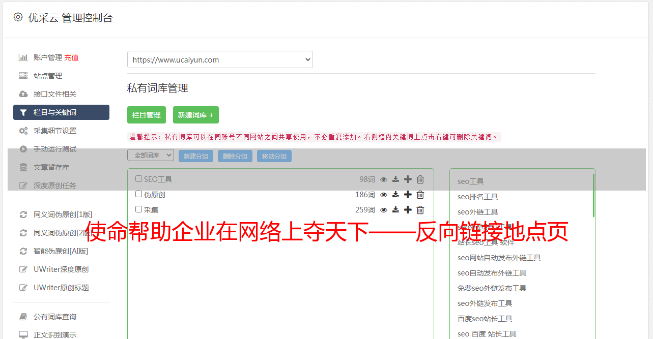This screenshot has width=653, height=339.
Task: Delete the SEO工具 word library
Action: pyautogui.click(x=420, y=179)
